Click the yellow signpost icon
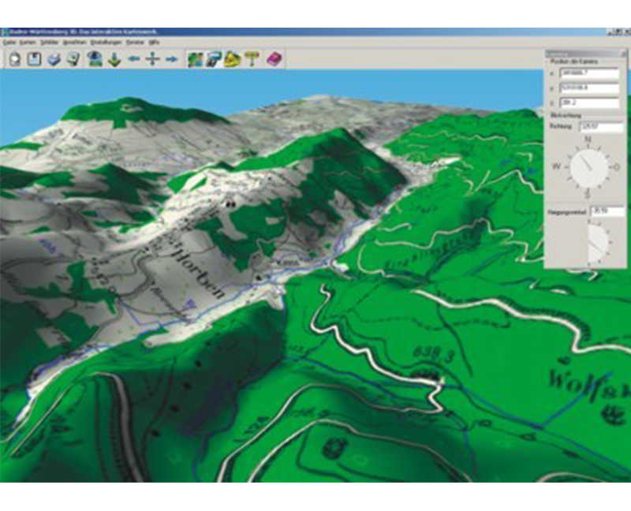Screen dimensions: 631x511 pos(252,59)
